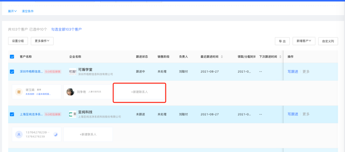Open the 新增客户 dropdown

[x=304, y=41]
